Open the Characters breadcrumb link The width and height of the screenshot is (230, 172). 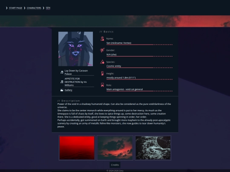pos(34,8)
